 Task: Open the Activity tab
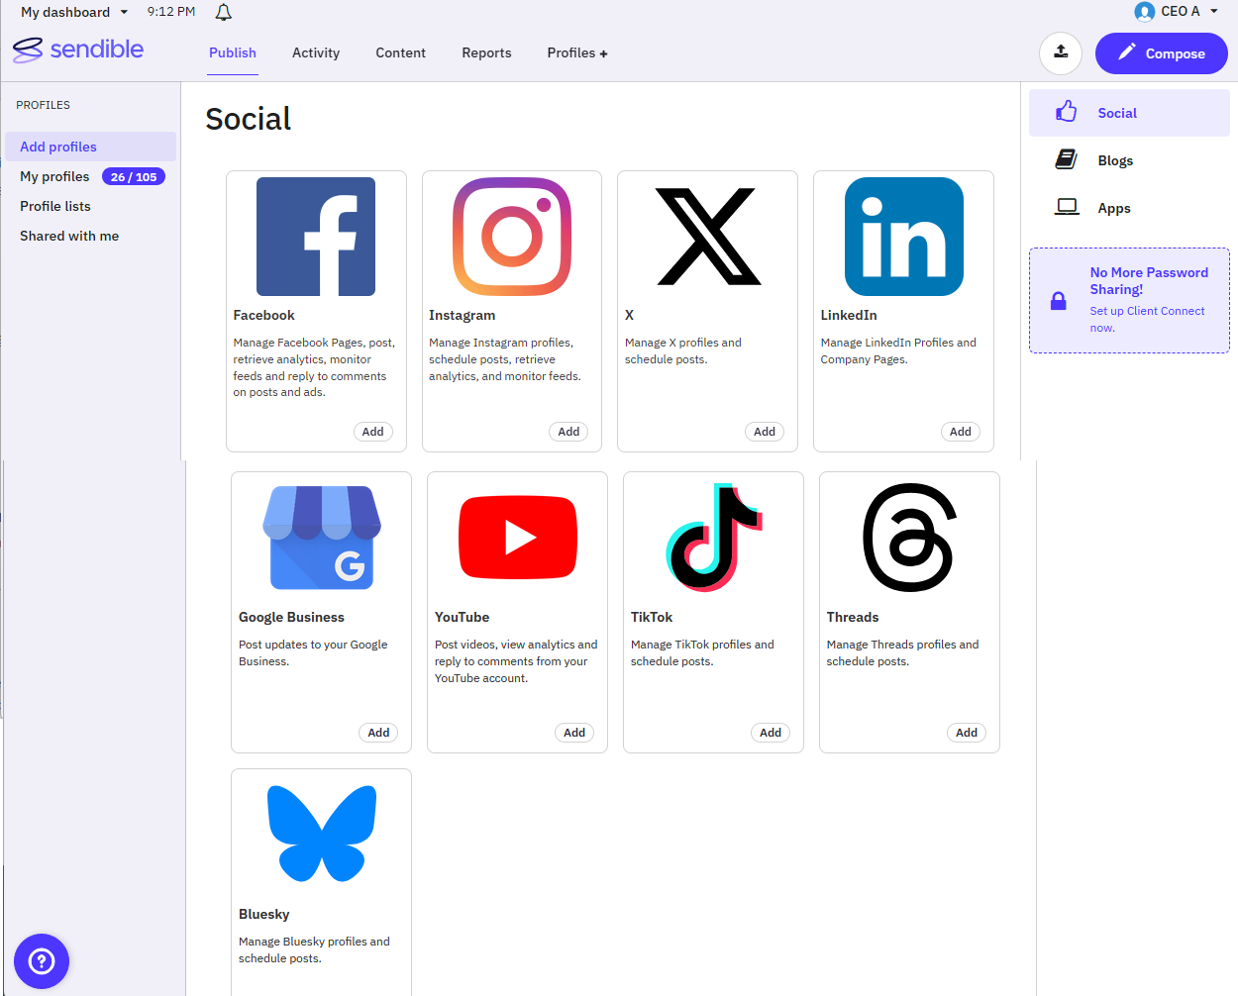[x=316, y=52]
